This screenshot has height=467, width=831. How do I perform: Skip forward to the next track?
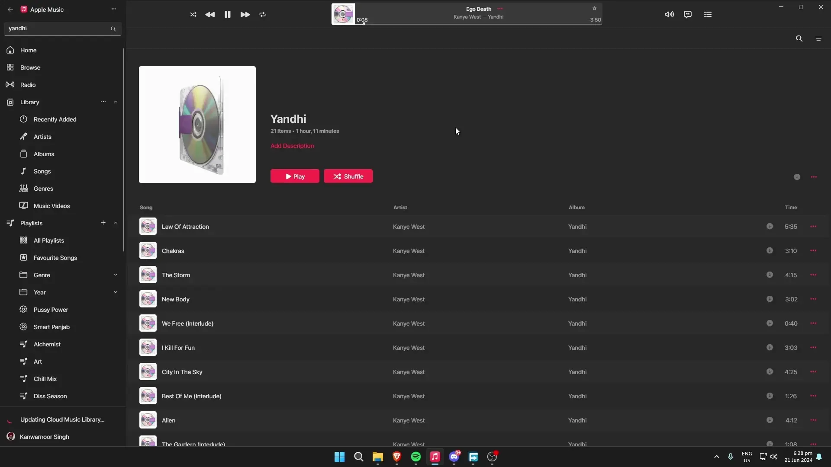point(245,14)
